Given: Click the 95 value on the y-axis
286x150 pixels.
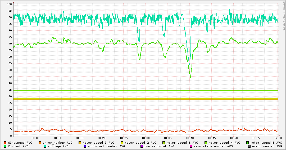Looking at the screenshot, I should (x=10, y=11).
